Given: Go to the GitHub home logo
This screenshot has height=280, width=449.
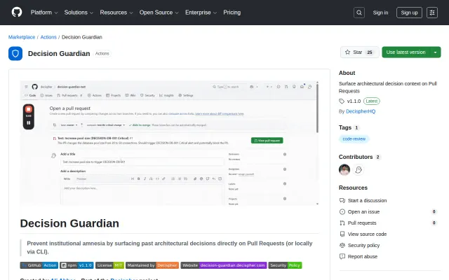Looking at the screenshot, I should click(17, 13).
